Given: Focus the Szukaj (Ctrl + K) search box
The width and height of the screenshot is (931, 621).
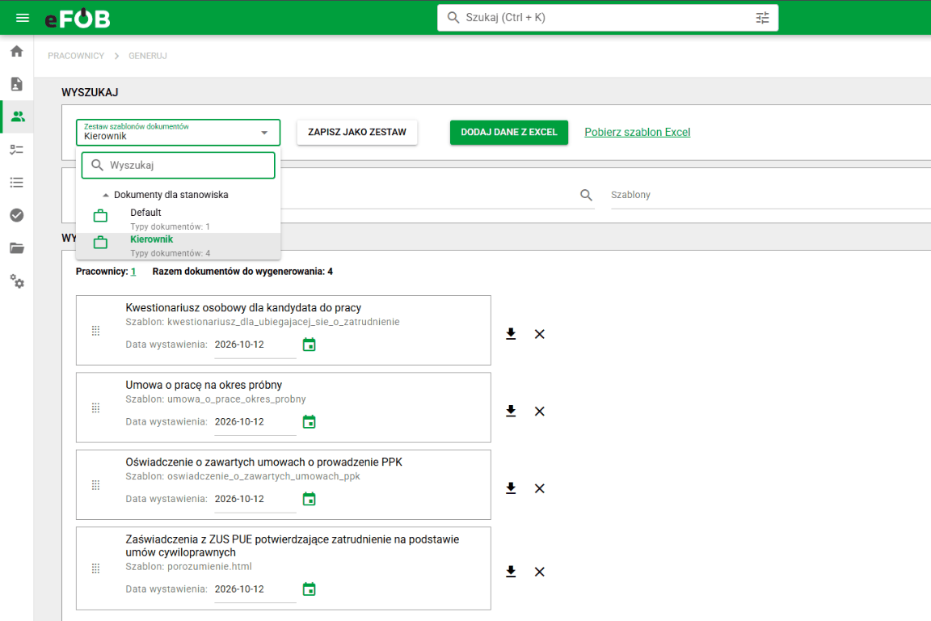Looking at the screenshot, I should point(608,18).
